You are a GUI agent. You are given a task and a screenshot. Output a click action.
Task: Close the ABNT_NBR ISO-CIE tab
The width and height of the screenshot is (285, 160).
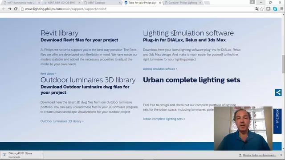point(79,3)
